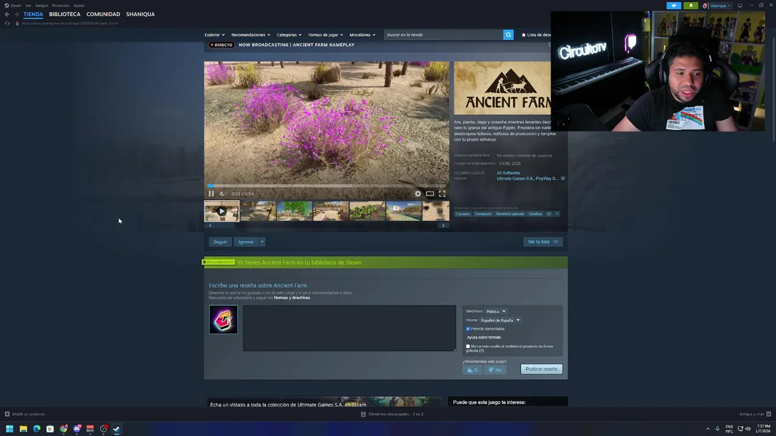Click the store search magnifier button
Image resolution: width=776 pixels, height=436 pixels.
point(508,35)
